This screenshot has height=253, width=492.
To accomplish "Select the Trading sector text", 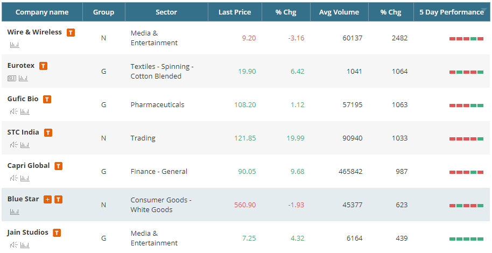I will coord(143,138).
